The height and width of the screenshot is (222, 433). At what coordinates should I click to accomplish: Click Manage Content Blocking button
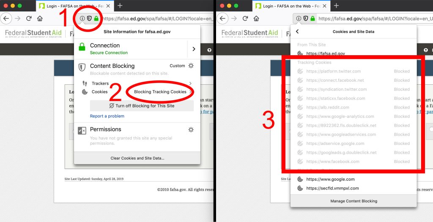click(x=354, y=201)
